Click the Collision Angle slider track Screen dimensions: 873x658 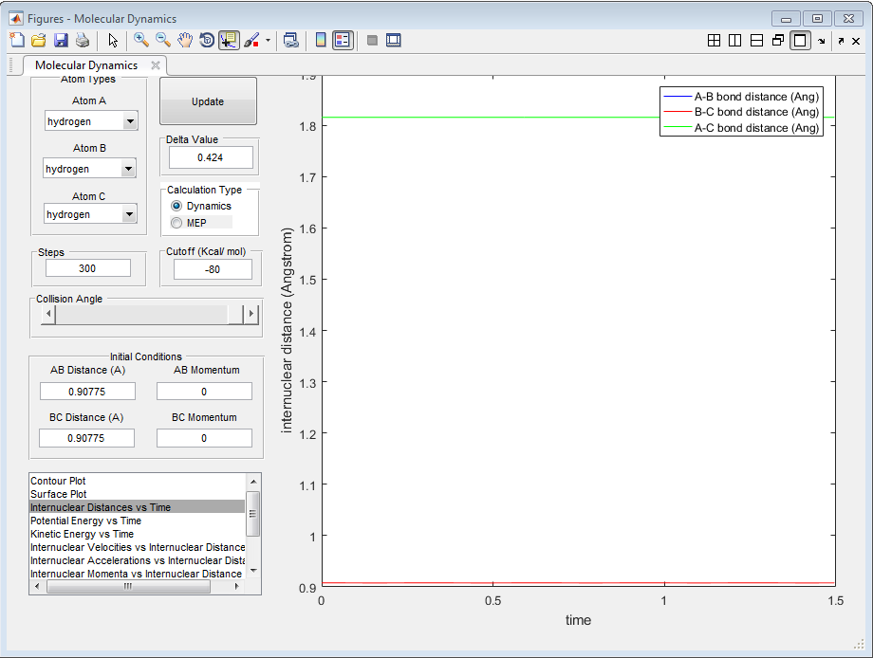point(142,315)
